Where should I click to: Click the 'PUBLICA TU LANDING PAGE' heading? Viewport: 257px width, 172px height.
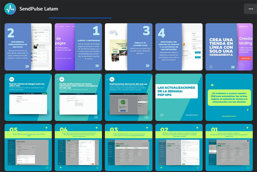pos(140,44)
